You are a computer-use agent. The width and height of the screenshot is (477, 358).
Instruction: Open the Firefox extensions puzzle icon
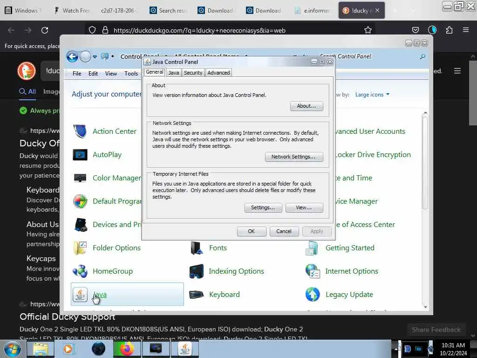(x=449, y=30)
